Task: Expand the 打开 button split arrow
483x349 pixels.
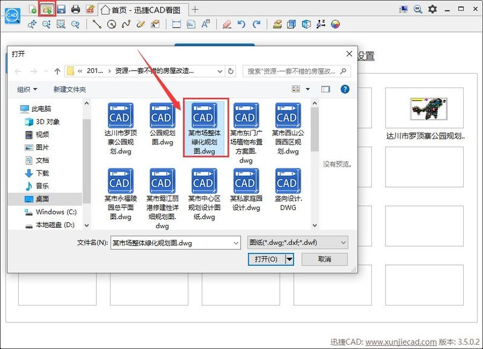Action: pos(289,259)
